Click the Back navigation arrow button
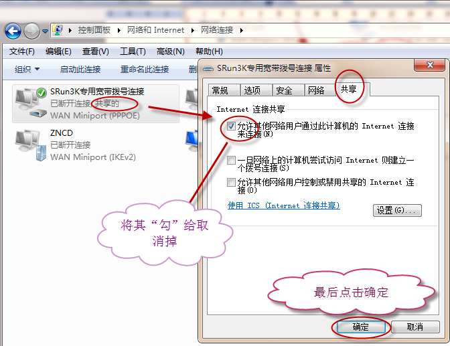450x346 pixels. [13, 31]
